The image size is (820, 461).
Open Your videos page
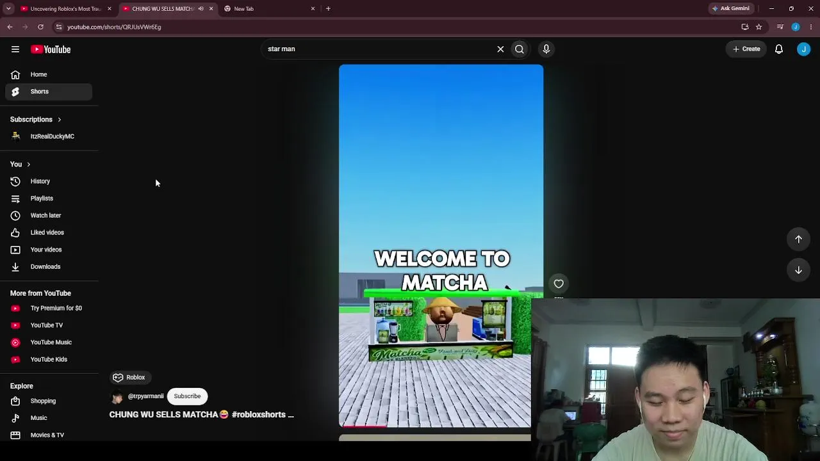49,250
